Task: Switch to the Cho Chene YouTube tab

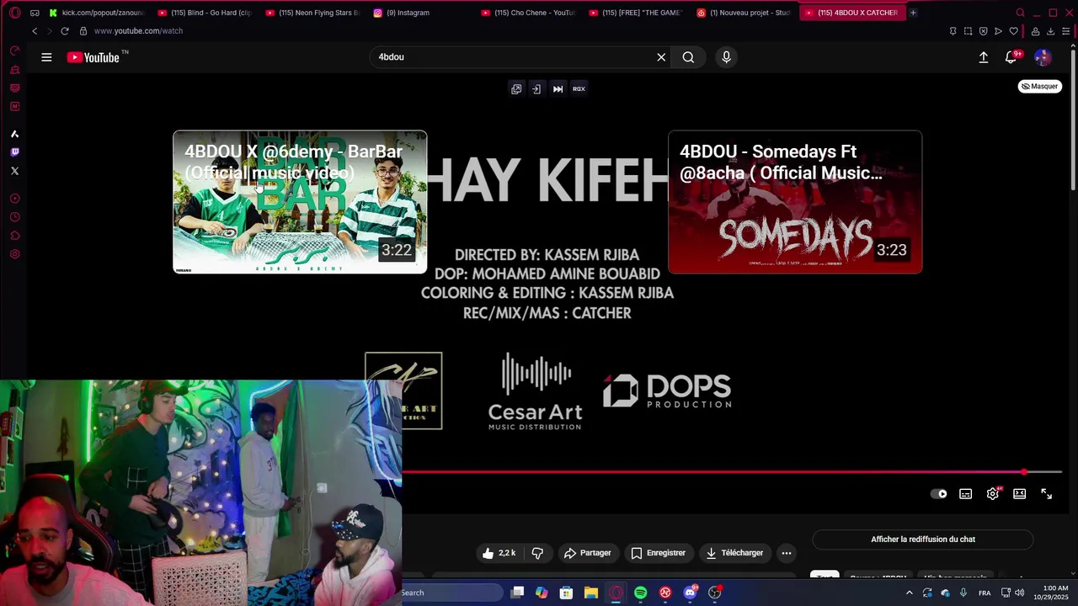Action: coord(528,13)
